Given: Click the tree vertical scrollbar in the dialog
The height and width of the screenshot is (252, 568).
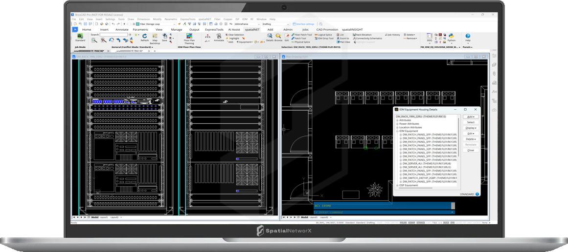Looking at the screenshot, I should pos(458,137).
